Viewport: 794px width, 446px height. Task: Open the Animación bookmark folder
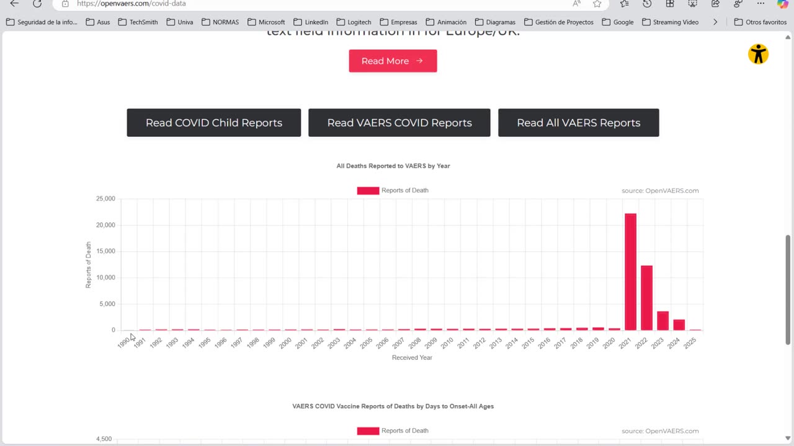point(446,22)
